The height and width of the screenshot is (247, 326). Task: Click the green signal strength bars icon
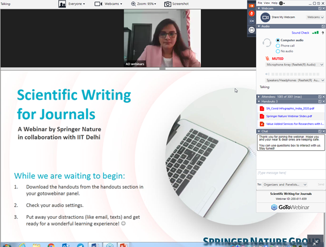pyautogui.click(x=315, y=32)
